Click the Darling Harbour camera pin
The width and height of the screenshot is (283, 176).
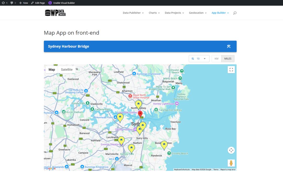(x=135, y=129)
